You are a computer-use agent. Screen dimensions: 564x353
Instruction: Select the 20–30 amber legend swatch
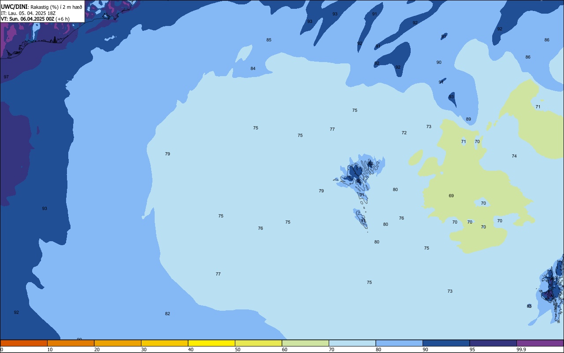point(118,343)
